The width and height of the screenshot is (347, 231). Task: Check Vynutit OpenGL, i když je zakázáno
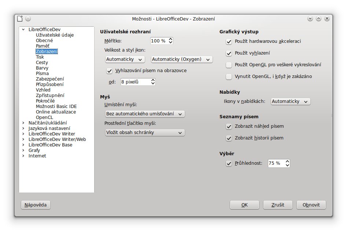229,77
